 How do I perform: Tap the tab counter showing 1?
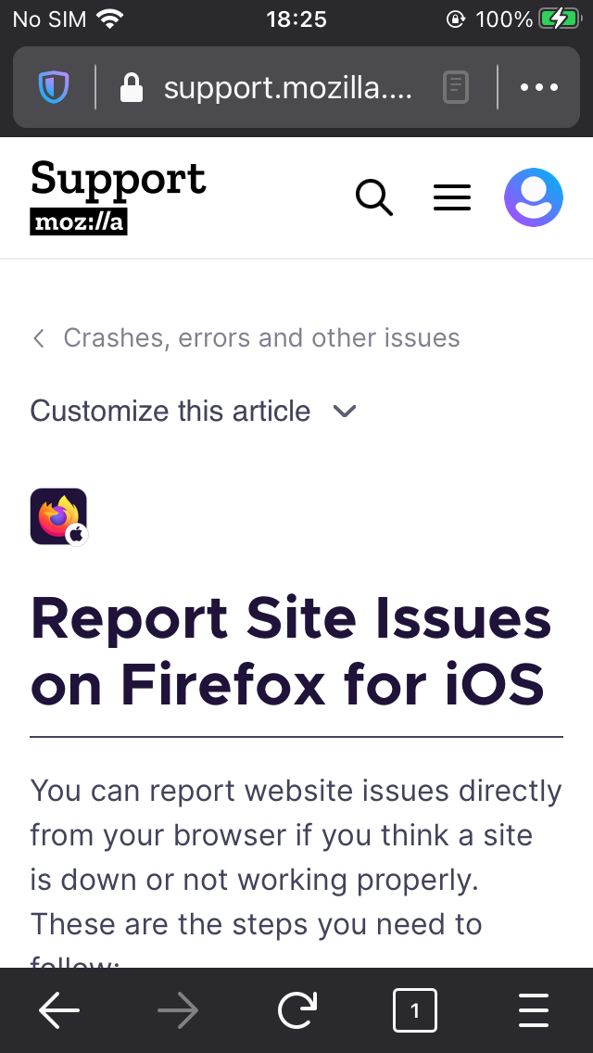(x=415, y=1010)
